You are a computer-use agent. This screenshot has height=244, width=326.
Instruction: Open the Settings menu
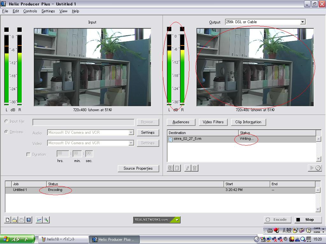point(48,11)
